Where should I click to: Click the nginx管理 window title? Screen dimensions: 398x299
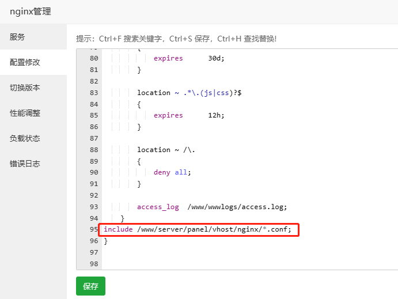[31, 12]
